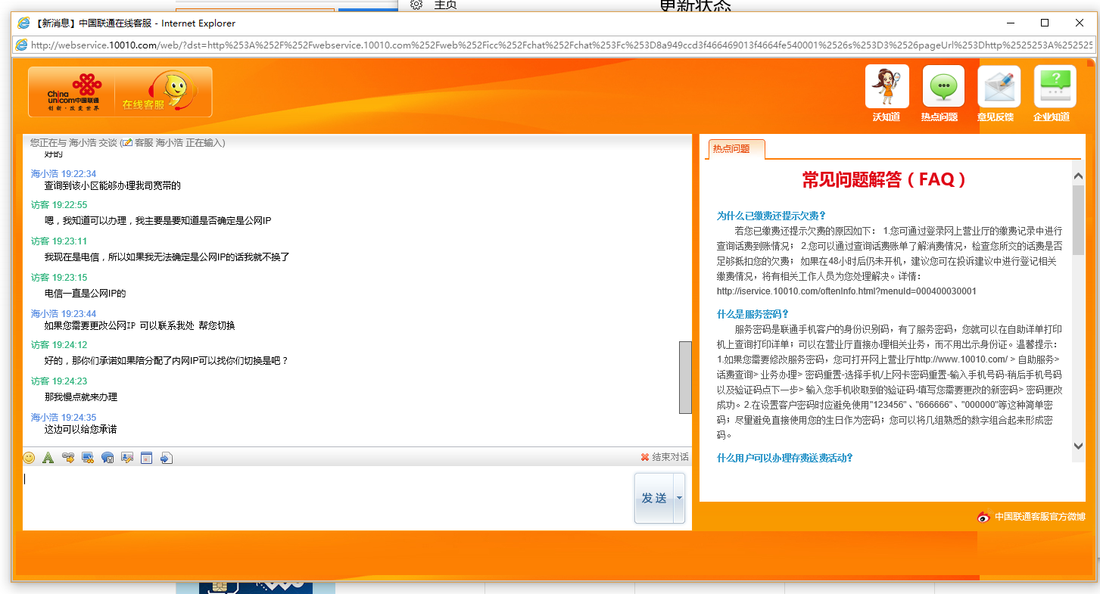Click sender line 海小浩 19:22:34
1100x594 pixels.
click(x=64, y=174)
